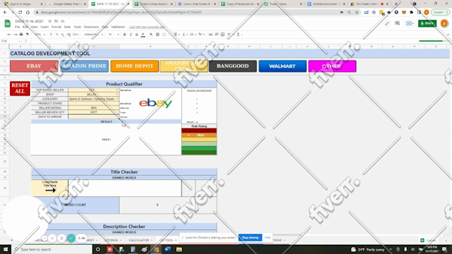Open the Insert menu
This screenshot has width=452, height=254.
coord(45,27)
